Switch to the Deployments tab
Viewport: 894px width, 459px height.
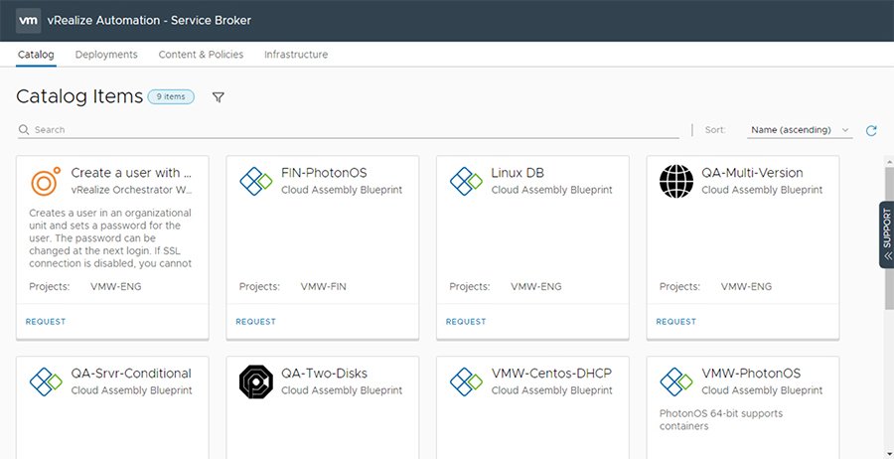click(x=106, y=55)
